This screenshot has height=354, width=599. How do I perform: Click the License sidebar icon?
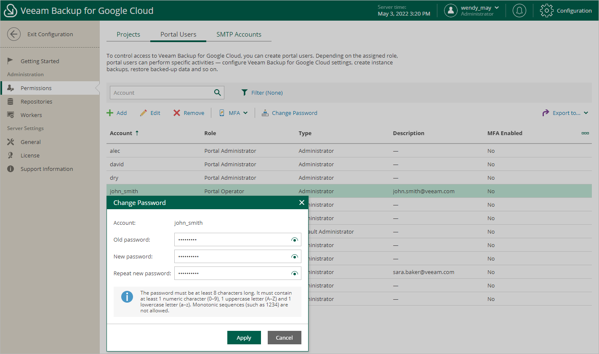tap(11, 155)
